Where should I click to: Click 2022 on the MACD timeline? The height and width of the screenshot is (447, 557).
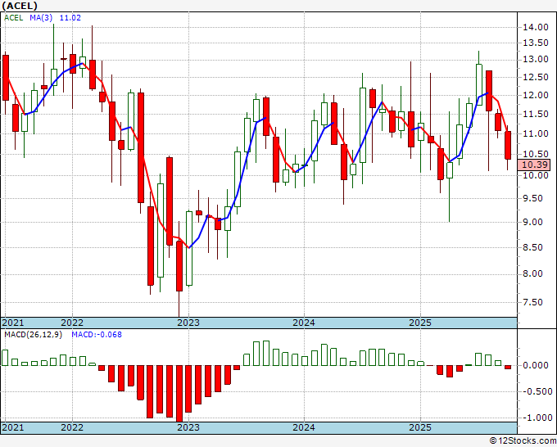point(72,427)
